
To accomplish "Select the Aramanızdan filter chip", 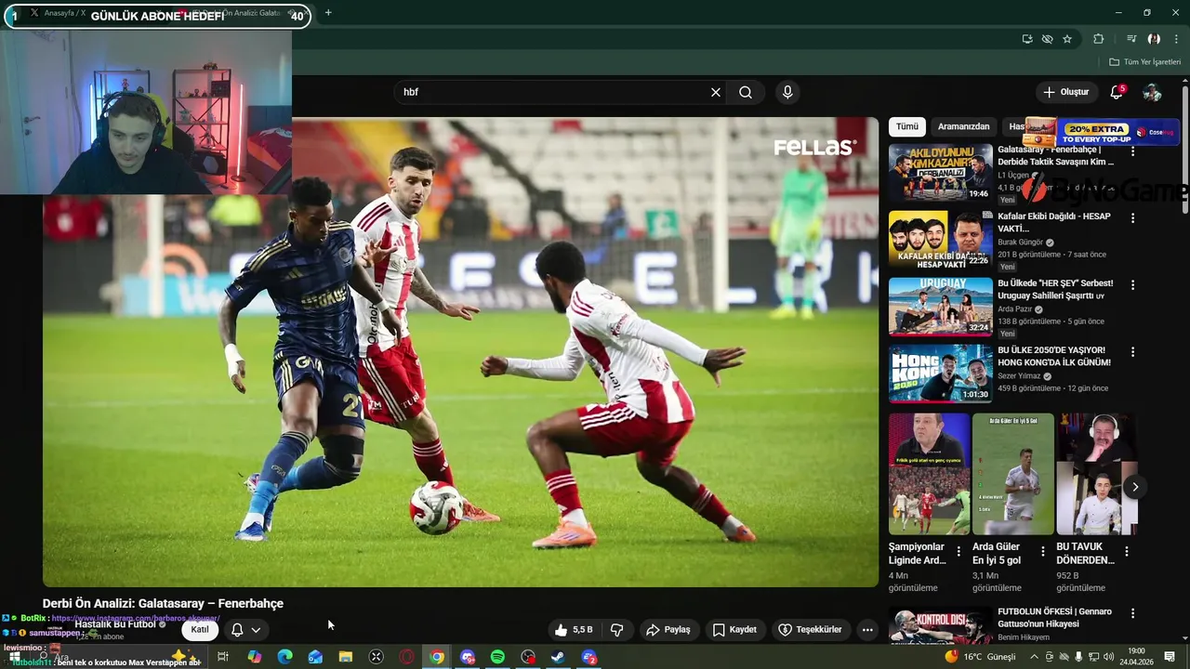I will pyautogui.click(x=963, y=126).
